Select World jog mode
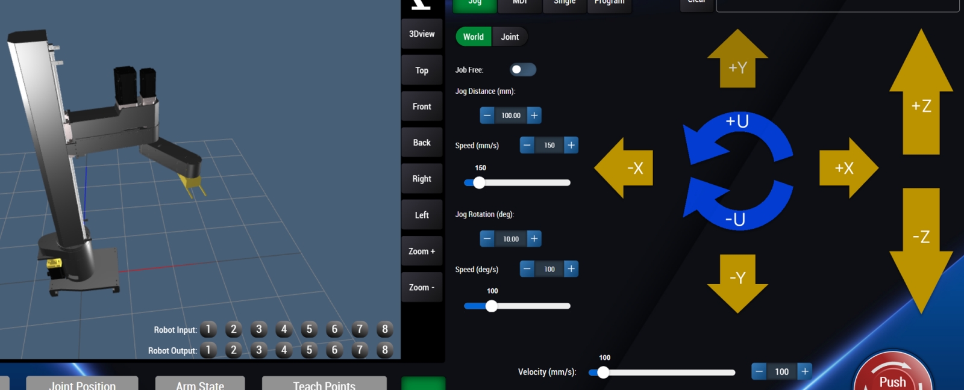The image size is (964, 390). coord(474,37)
